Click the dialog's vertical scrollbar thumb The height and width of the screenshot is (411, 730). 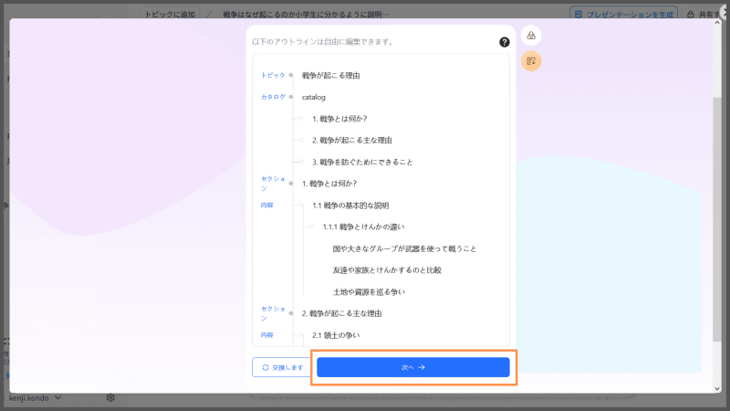point(717,219)
